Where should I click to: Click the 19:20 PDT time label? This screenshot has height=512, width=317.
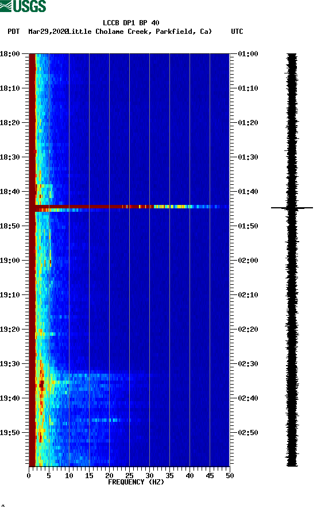coord(10,329)
